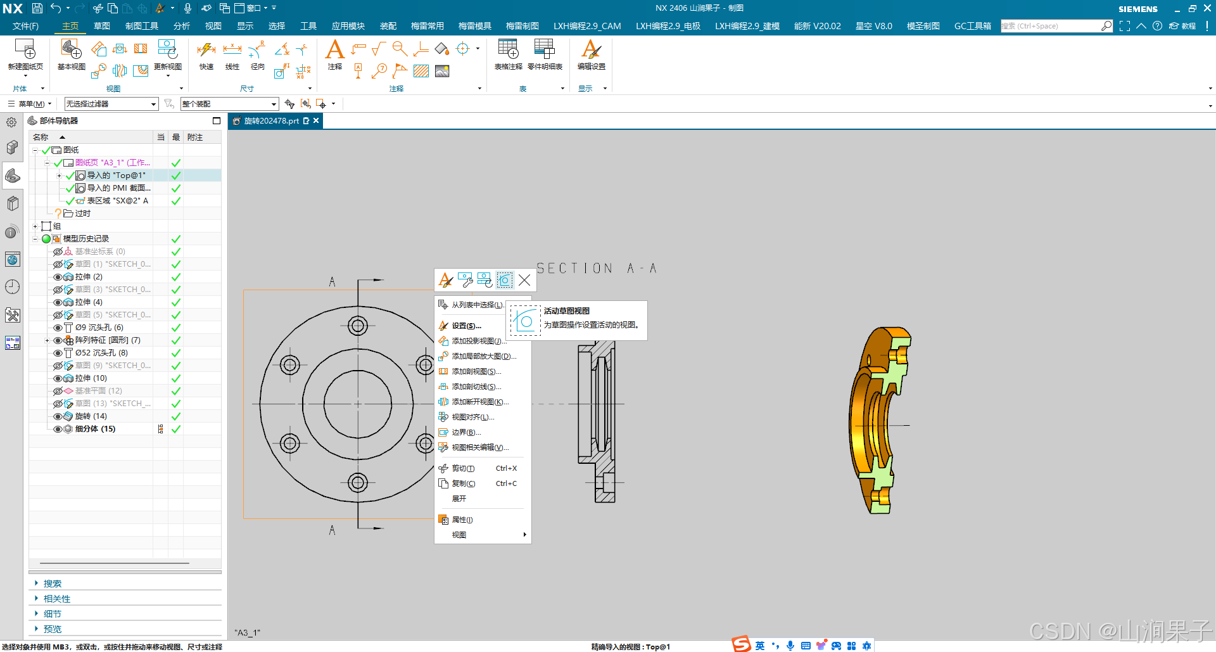Click the 教程 tutorial link

(x=1182, y=26)
